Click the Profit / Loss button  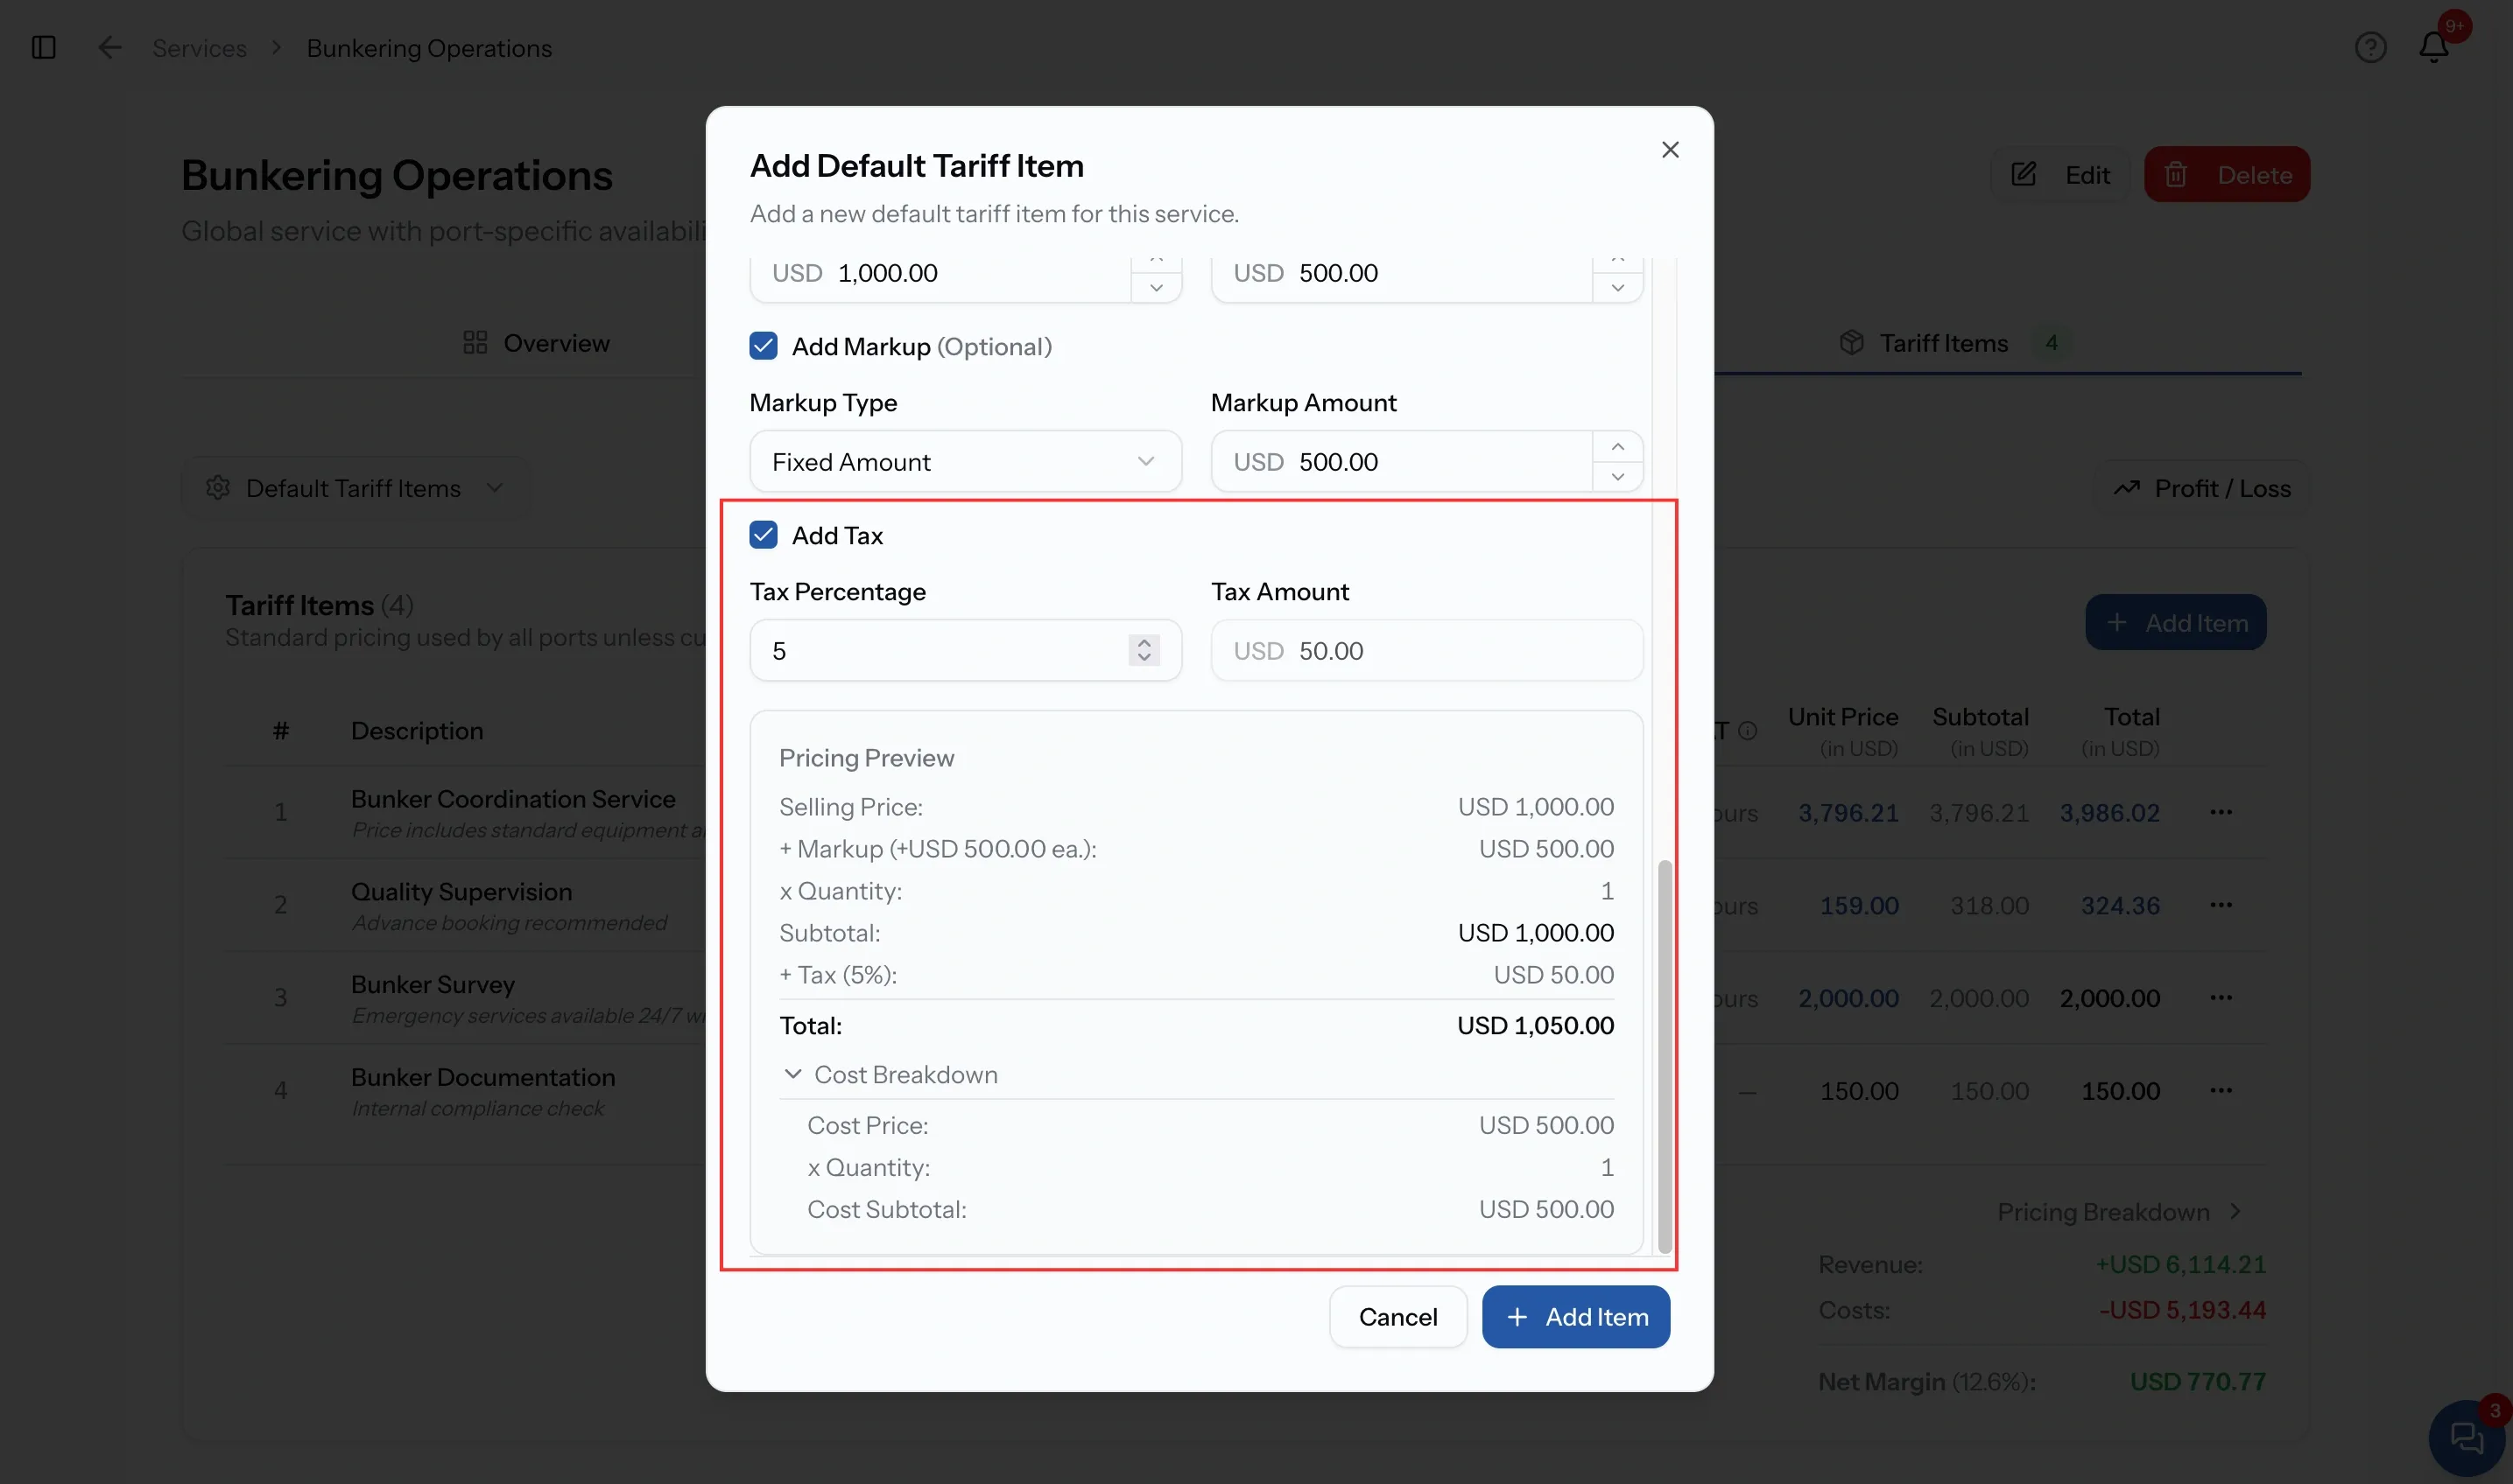[2201, 488]
